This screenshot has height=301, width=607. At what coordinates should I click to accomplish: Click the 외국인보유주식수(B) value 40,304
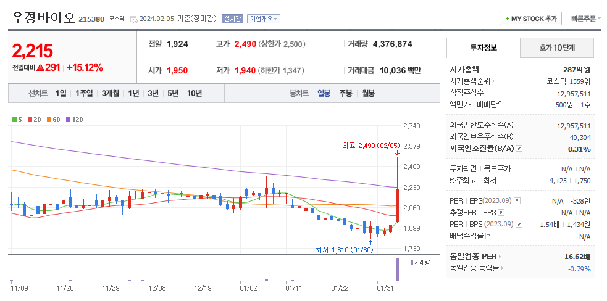(x=580, y=137)
